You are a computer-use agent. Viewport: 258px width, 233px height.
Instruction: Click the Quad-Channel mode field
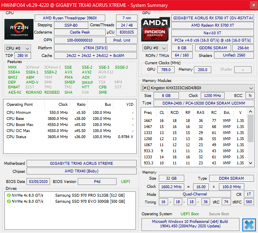pyautogui.click(x=195, y=194)
